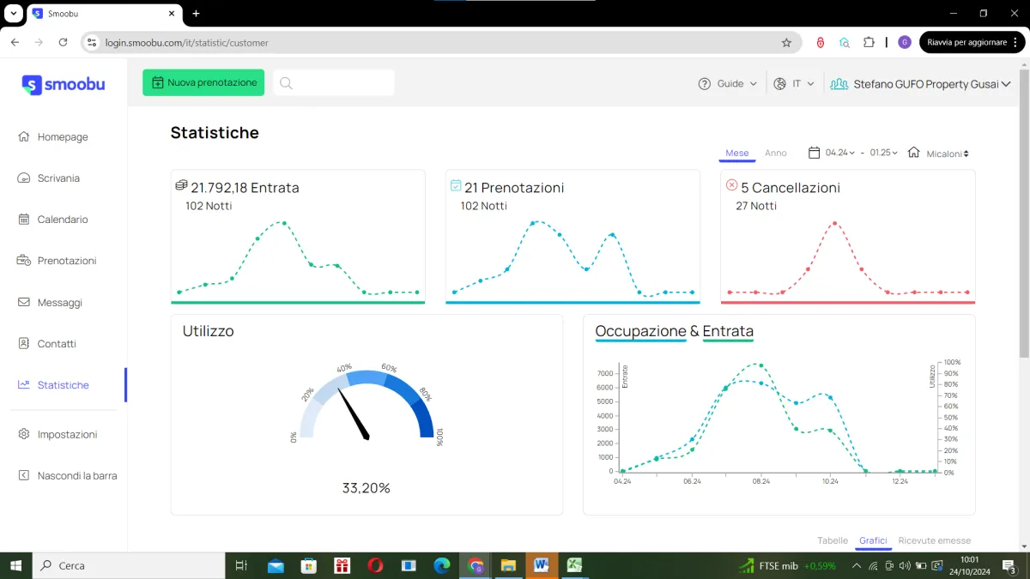Open the Chrome extensions puzzle menu

[x=869, y=42]
